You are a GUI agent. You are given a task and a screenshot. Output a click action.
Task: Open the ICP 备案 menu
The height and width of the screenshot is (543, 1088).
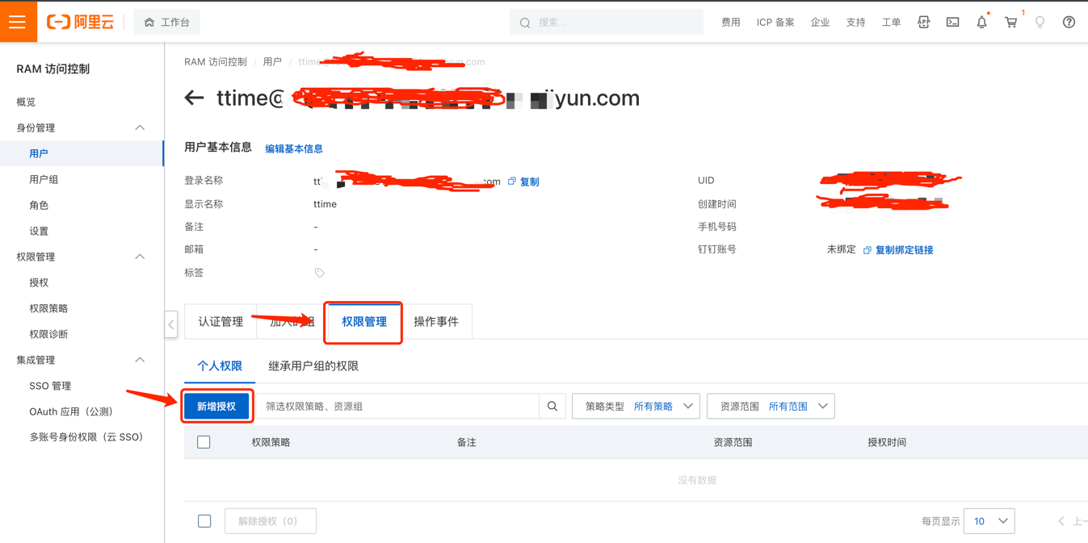775,23
